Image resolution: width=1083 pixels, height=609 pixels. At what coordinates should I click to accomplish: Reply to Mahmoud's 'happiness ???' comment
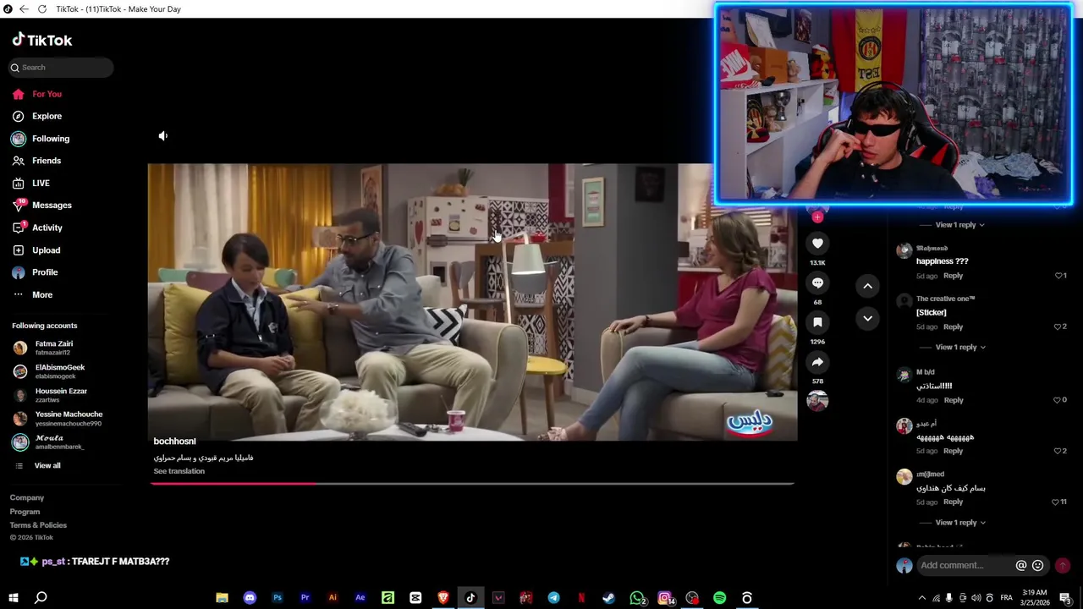(953, 276)
